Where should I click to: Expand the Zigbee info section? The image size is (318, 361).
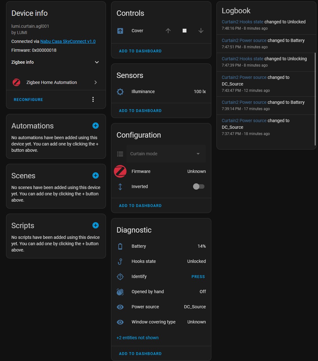click(55, 62)
